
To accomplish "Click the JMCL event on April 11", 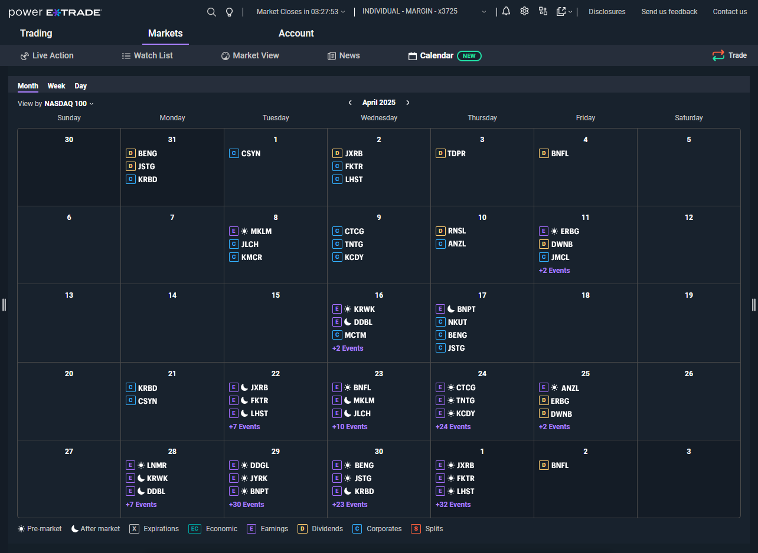I will coord(554,257).
